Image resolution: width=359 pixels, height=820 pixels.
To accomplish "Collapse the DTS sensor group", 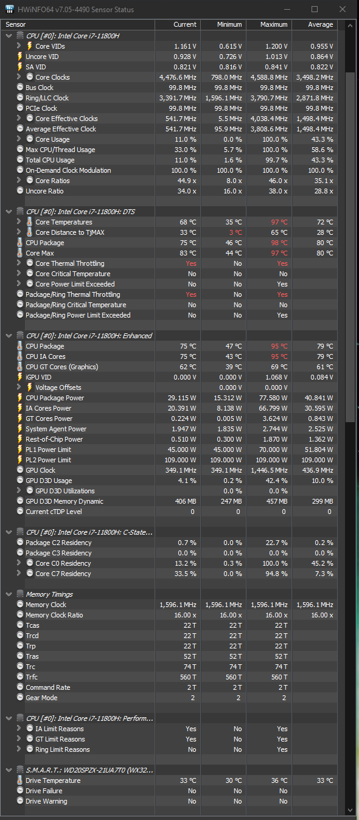I will coord(9,212).
